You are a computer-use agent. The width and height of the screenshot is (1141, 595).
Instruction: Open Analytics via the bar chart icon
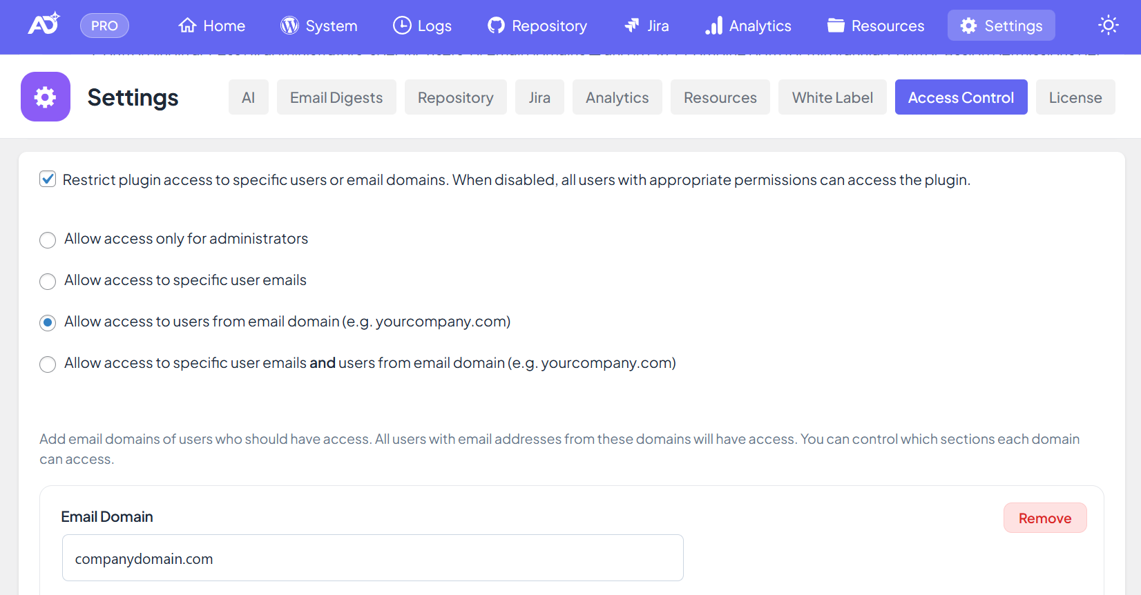pos(713,26)
